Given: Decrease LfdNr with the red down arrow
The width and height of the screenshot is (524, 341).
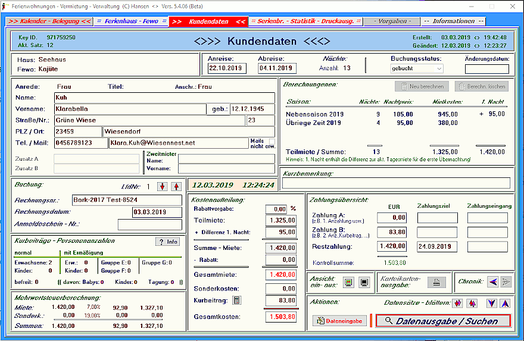Looking at the screenshot, I should 163,186.
